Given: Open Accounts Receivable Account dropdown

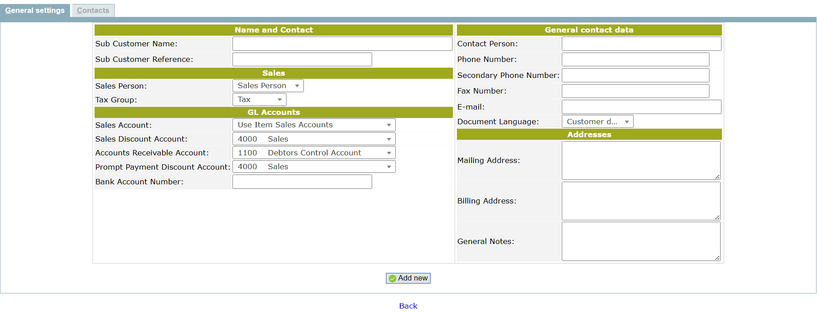Looking at the screenshot, I should coord(314,153).
